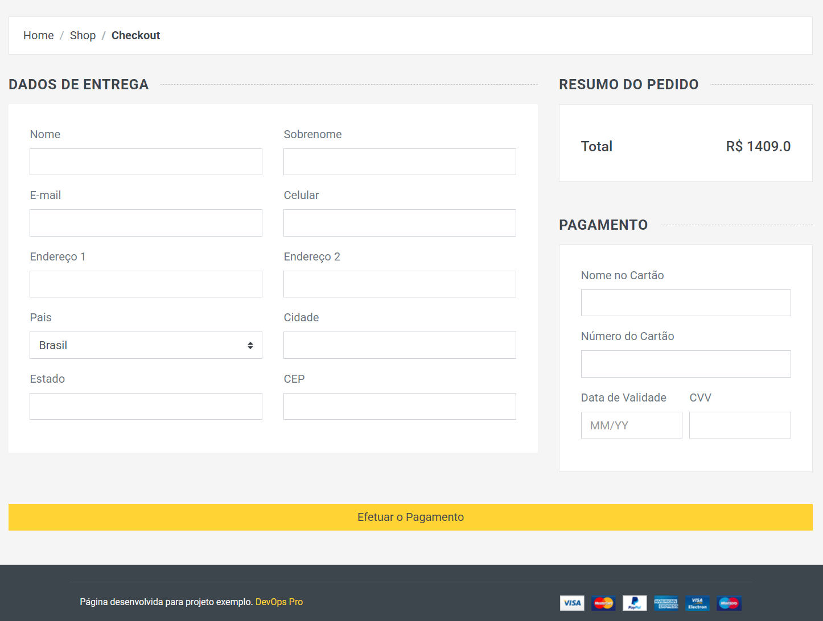The height and width of the screenshot is (621, 823).
Task: Click the MM/YY expiry date field
Action: point(632,425)
